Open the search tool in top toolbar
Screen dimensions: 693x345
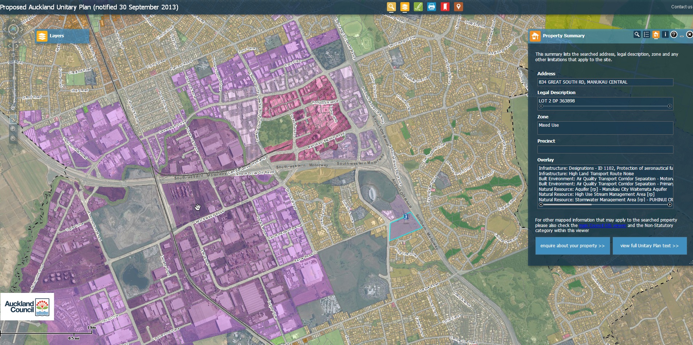pos(391,7)
